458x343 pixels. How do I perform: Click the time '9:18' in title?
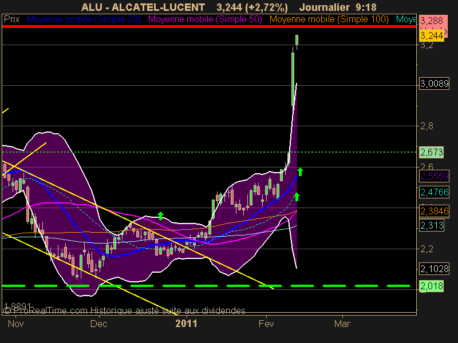[x=366, y=7]
